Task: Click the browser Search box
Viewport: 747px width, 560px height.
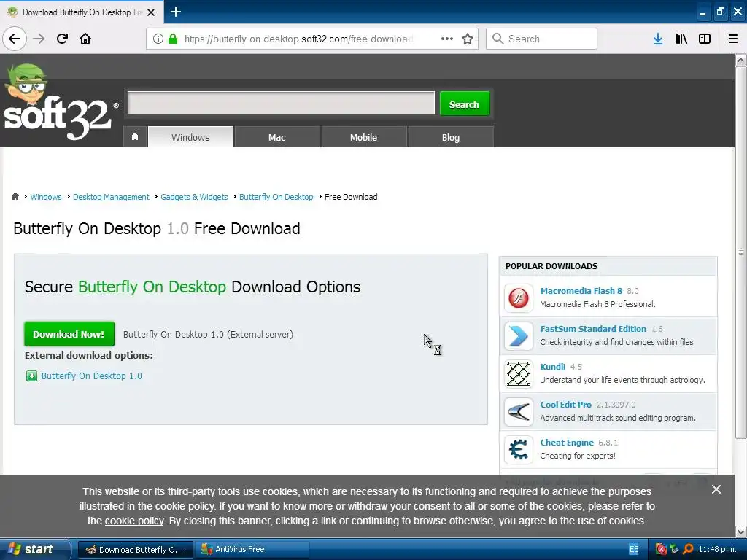Action: [x=541, y=39]
